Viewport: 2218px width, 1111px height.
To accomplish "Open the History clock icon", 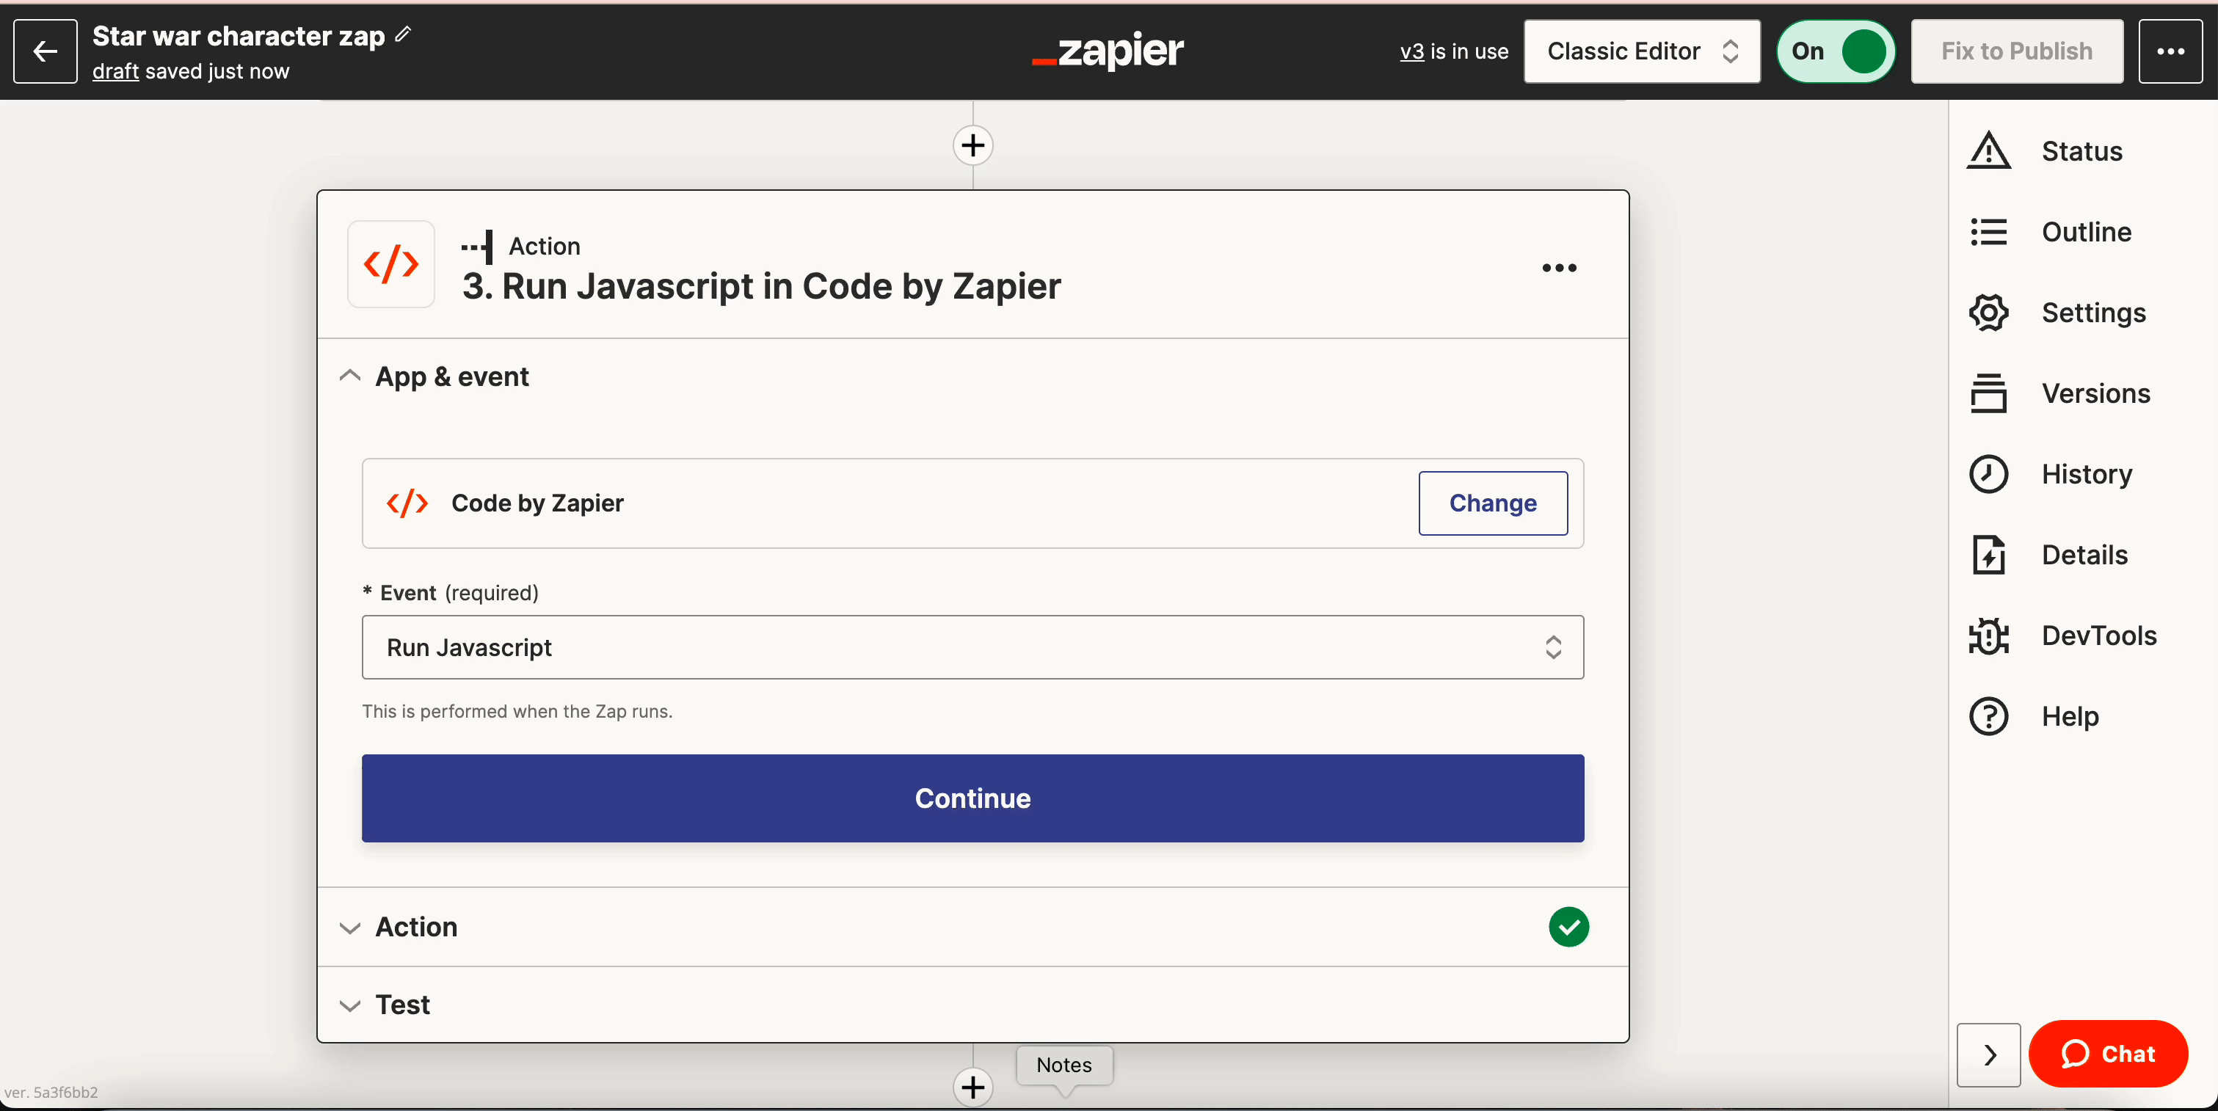I will coord(1988,474).
